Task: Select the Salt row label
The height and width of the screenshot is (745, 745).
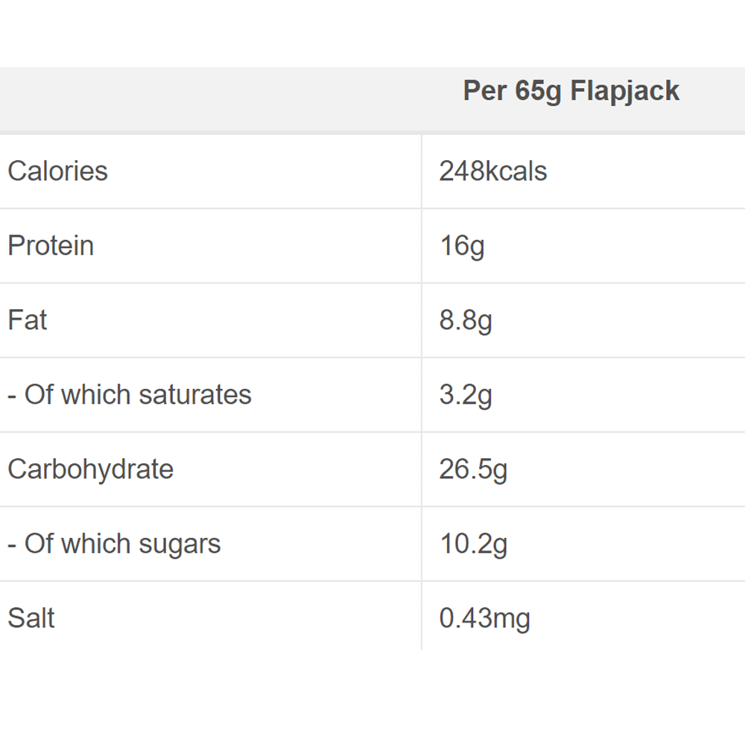Action: point(31,618)
